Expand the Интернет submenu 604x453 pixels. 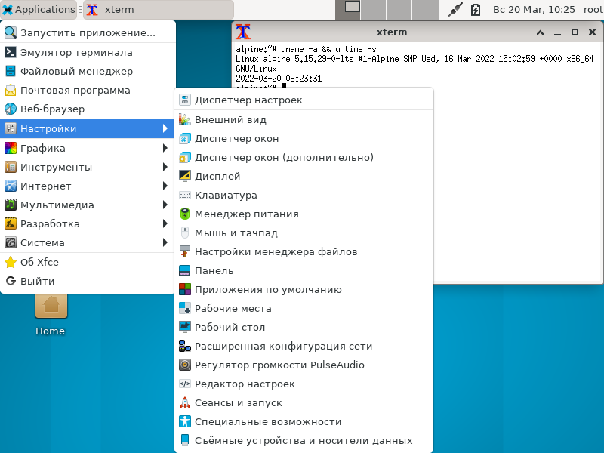(x=45, y=186)
